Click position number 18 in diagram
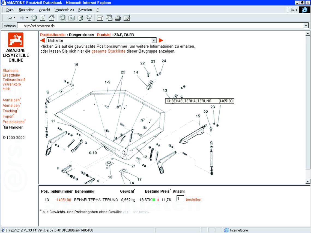 (x=110, y=177)
